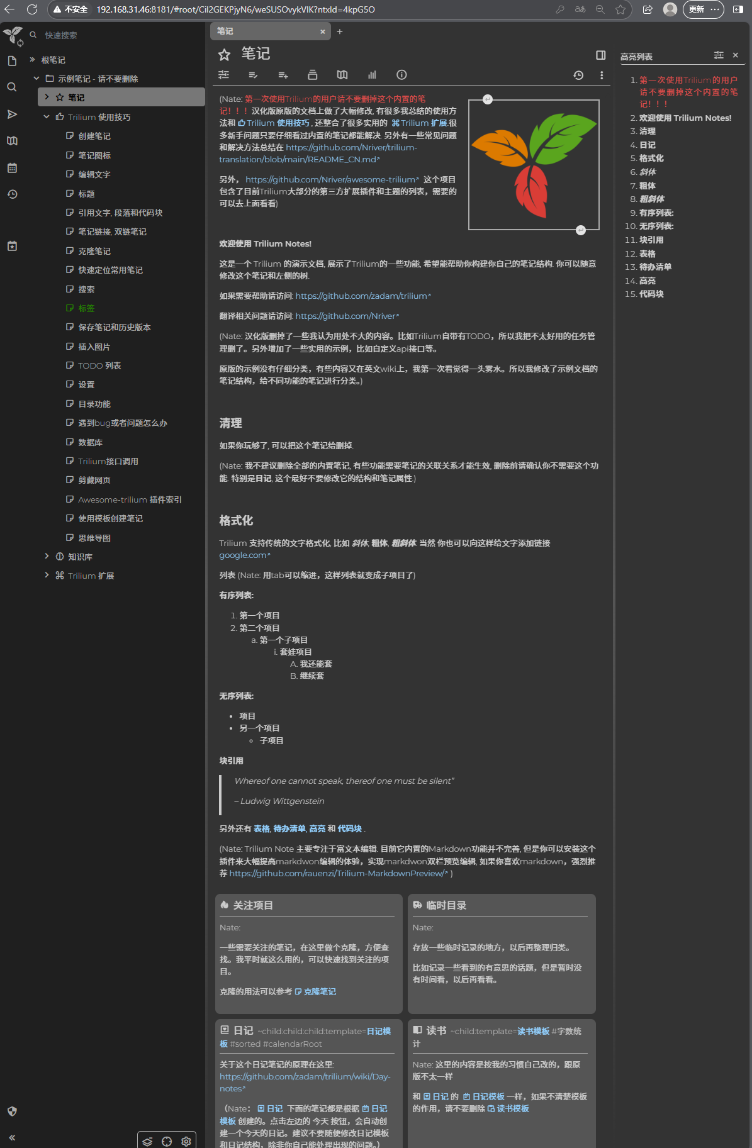Click the browser password key icon
752x1148 pixels.
[x=559, y=9]
